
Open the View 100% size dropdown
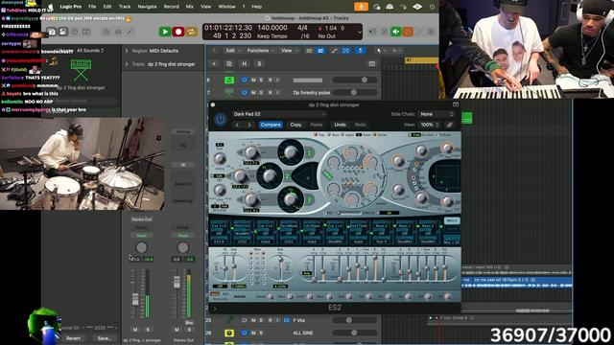click(430, 125)
